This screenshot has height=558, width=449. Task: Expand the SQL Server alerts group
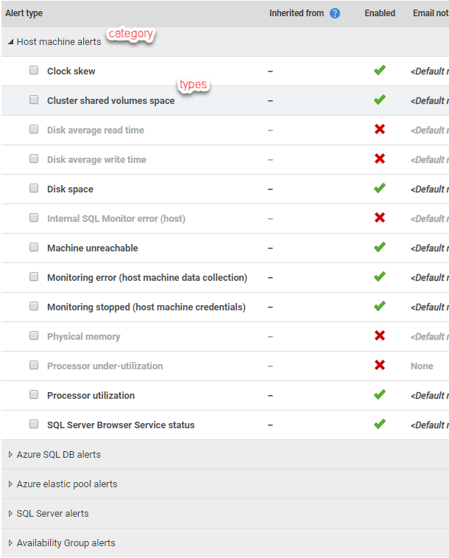pyautogui.click(x=10, y=514)
